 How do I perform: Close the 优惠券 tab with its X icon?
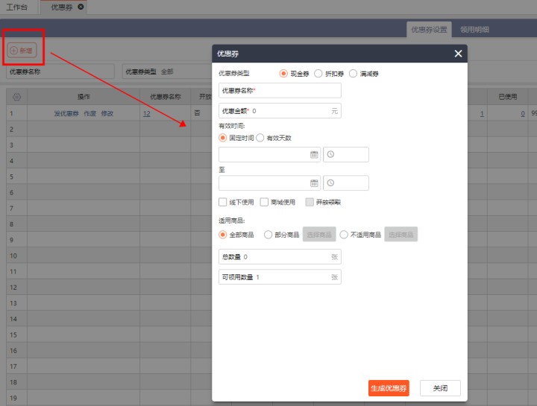tap(81, 7)
